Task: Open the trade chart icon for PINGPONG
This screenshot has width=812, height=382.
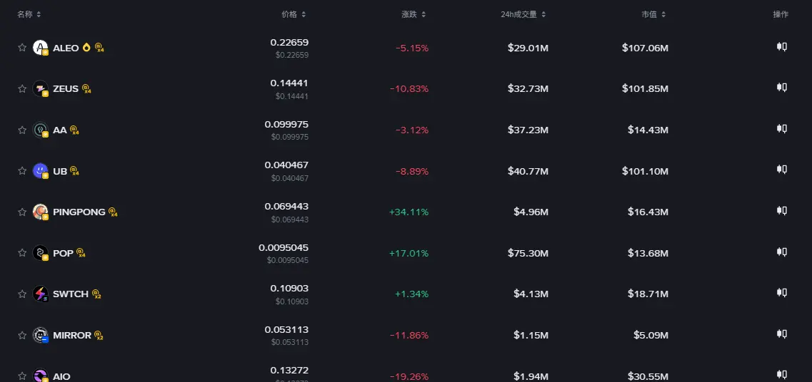Action: (781, 211)
